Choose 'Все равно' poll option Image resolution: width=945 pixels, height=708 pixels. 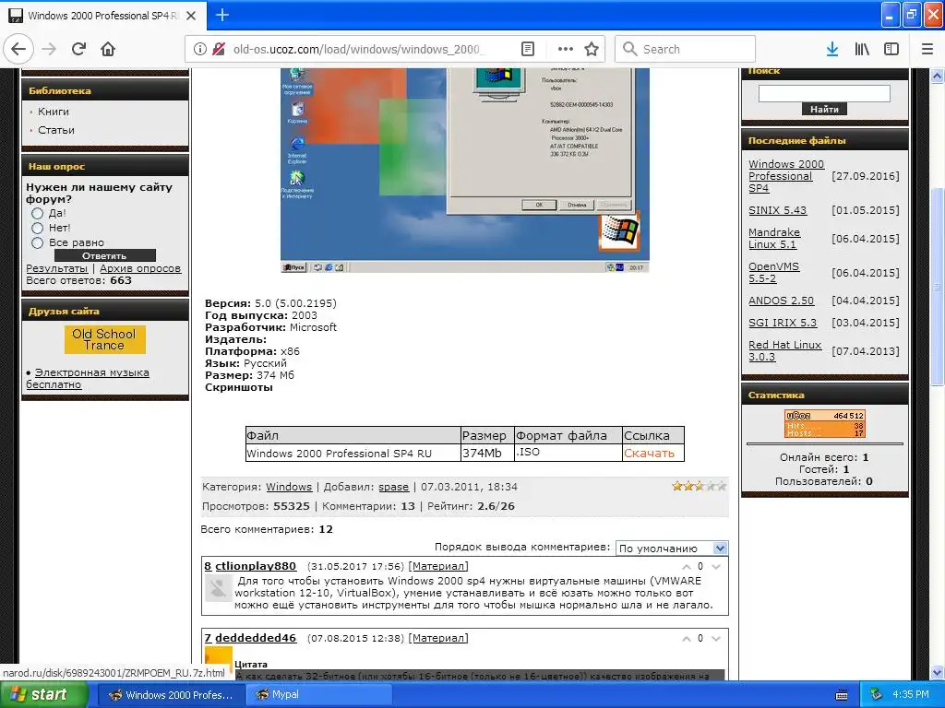pos(37,242)
